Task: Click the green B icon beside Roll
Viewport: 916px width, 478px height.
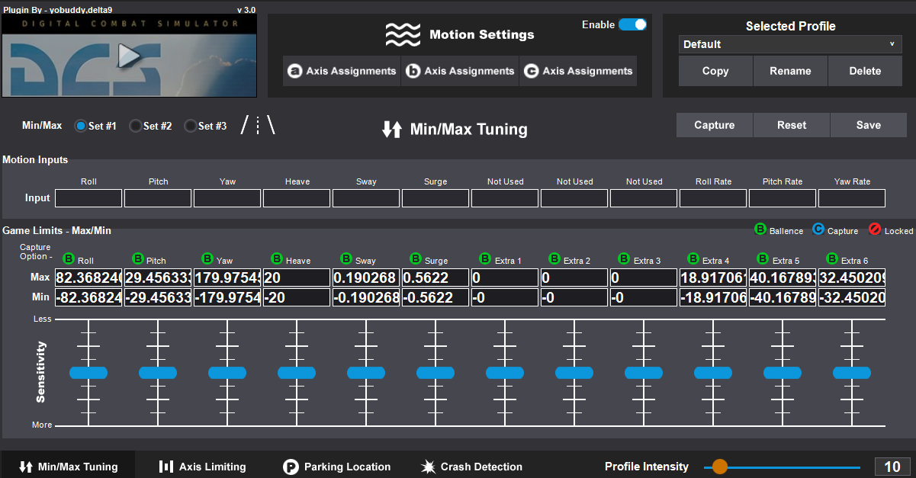Action: 69,259
